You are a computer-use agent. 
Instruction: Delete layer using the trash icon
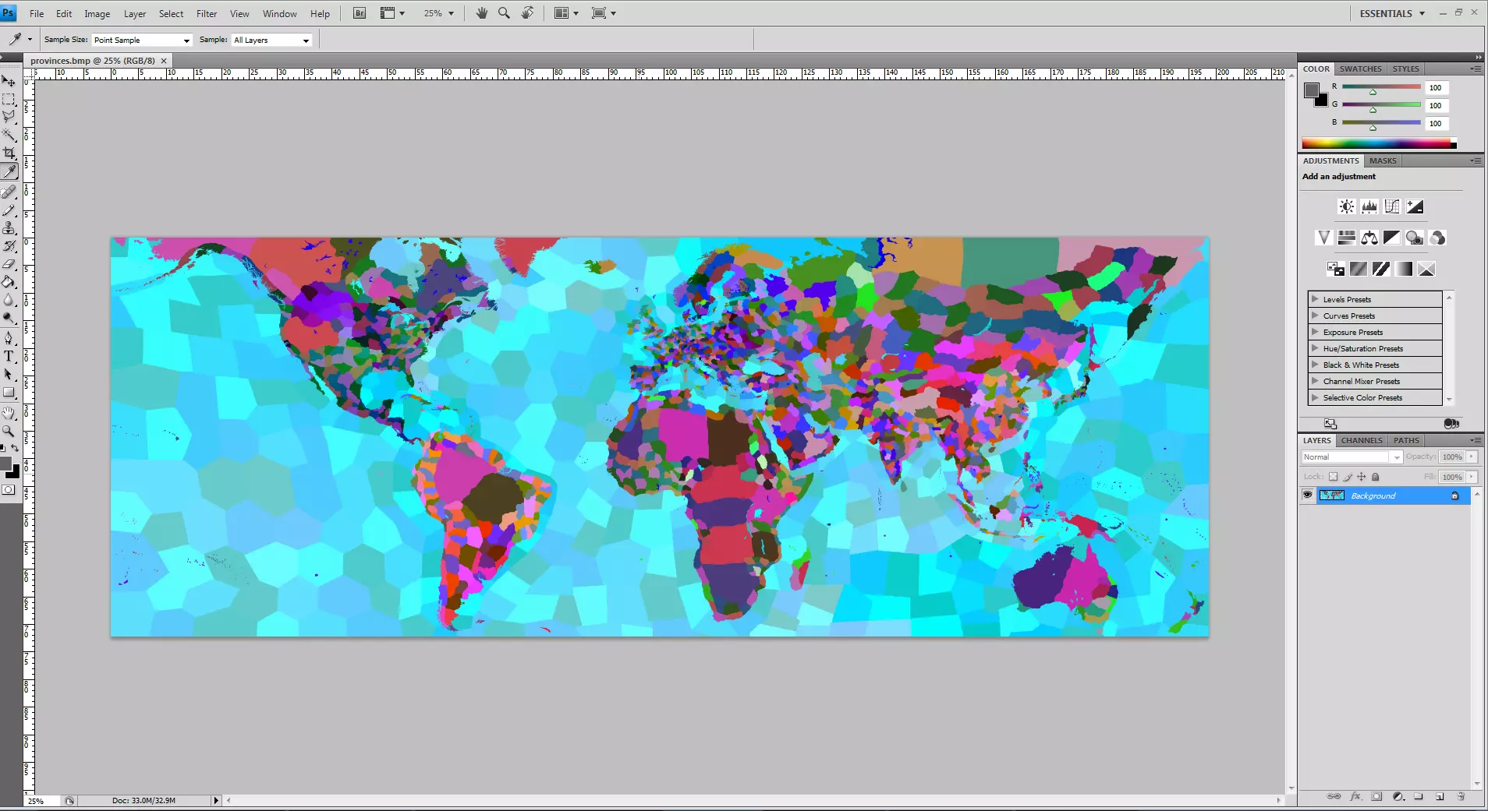(1461, 796)
